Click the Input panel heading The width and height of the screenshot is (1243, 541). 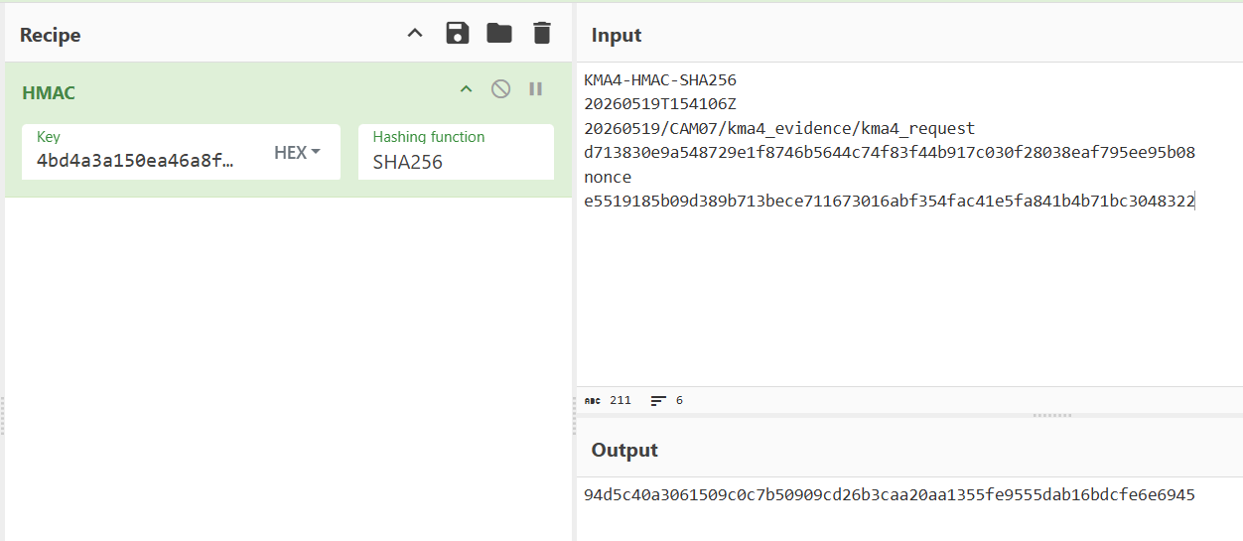click(x=617, y=35)
